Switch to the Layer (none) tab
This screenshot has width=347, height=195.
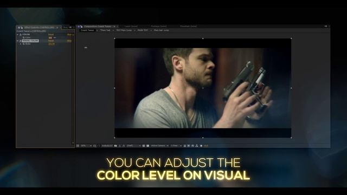[131, 27]
